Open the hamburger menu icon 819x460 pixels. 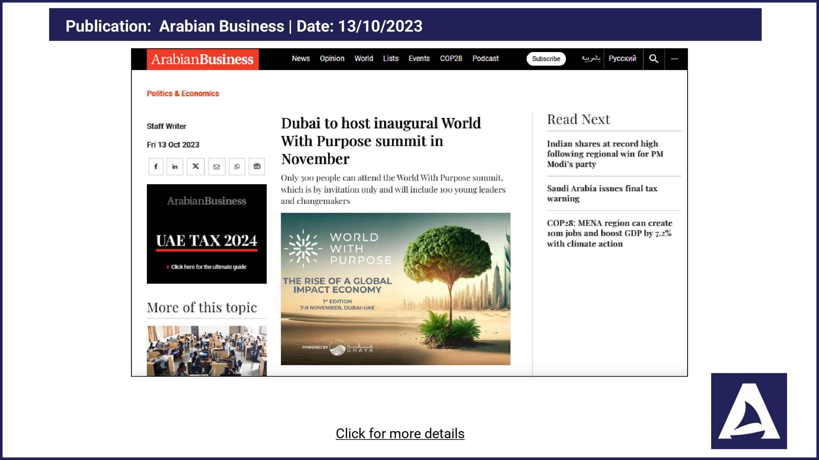tap(674, 59)
